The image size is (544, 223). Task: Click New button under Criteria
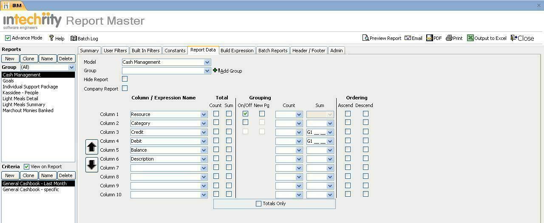pyautogui.click(x=10, y=175)
